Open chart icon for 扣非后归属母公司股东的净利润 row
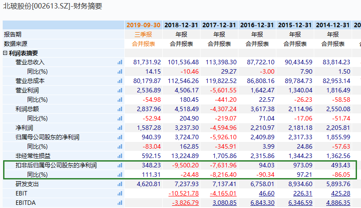 [120, 165]
